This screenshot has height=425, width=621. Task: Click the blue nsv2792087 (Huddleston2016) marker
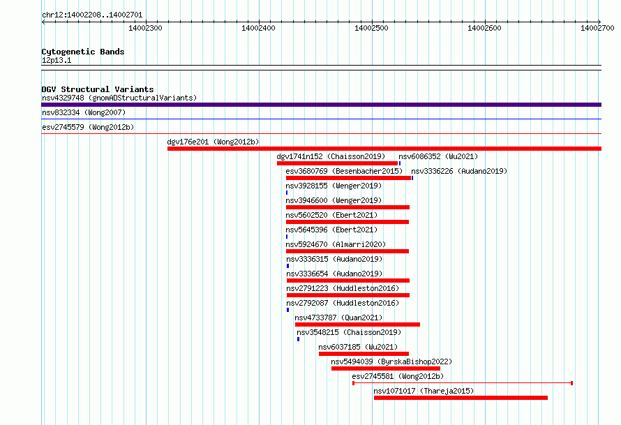point(287,310)
